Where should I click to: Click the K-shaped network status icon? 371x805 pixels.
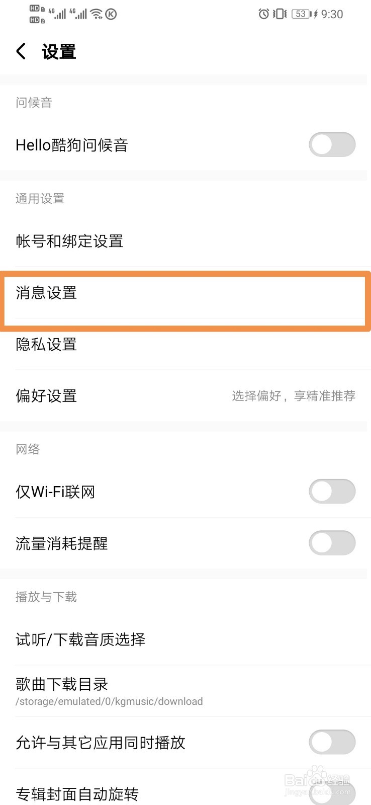pyautogui.click(x=110, y=14)
